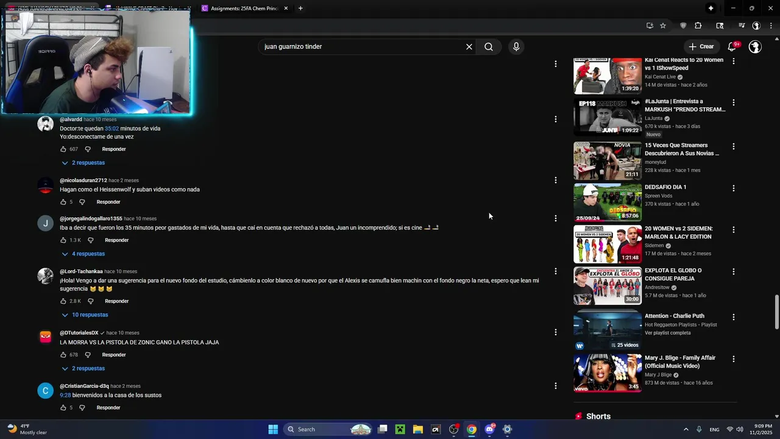Close the Assignments: 25FA Chem tab

click(x=286, y=9)
